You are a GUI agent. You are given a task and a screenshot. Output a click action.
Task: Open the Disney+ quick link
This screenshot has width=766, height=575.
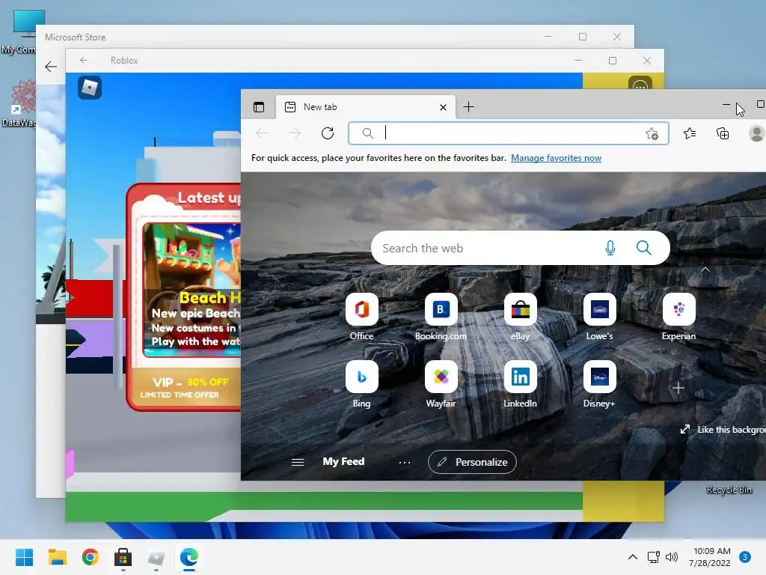coord(599,383)
